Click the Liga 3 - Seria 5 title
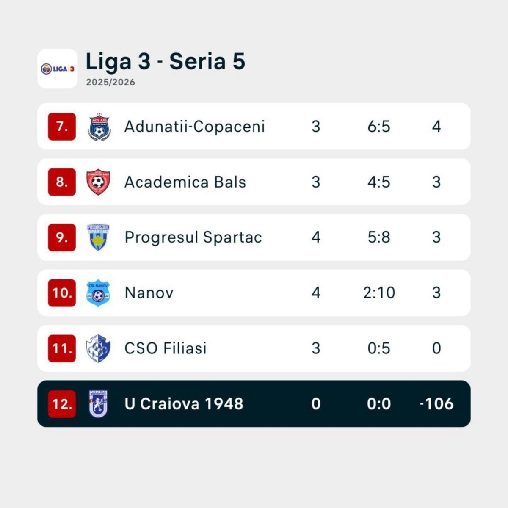The image size is (508, 508). (x=166, y=61)
